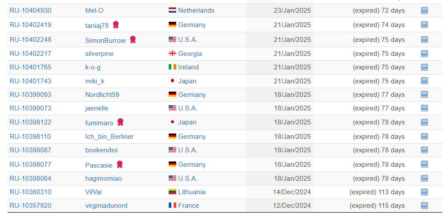View postcard image for VilVai row

[x=424, y=192]
